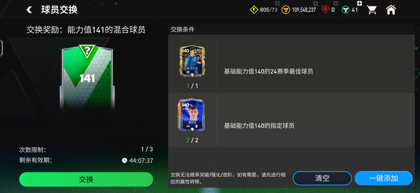The height and width of the screenshot is (193, 420).
Task: Open the shopping cart store
Action: [372, 10]
